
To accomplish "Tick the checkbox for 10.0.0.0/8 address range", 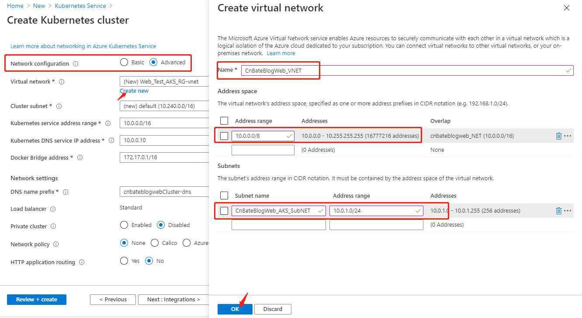I will point(224,136).
